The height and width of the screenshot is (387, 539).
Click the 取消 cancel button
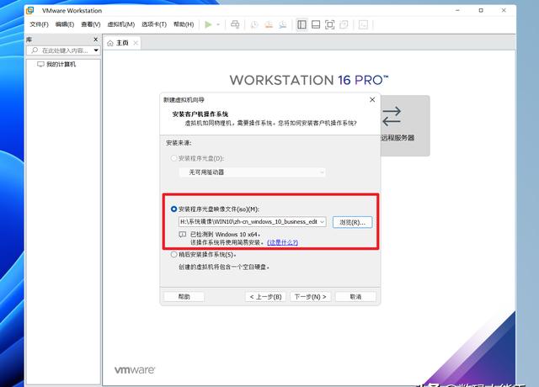[355, 297]
